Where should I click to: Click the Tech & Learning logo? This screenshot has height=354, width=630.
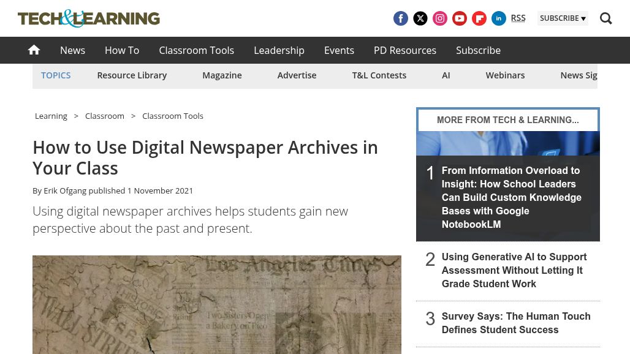point(89,18)
